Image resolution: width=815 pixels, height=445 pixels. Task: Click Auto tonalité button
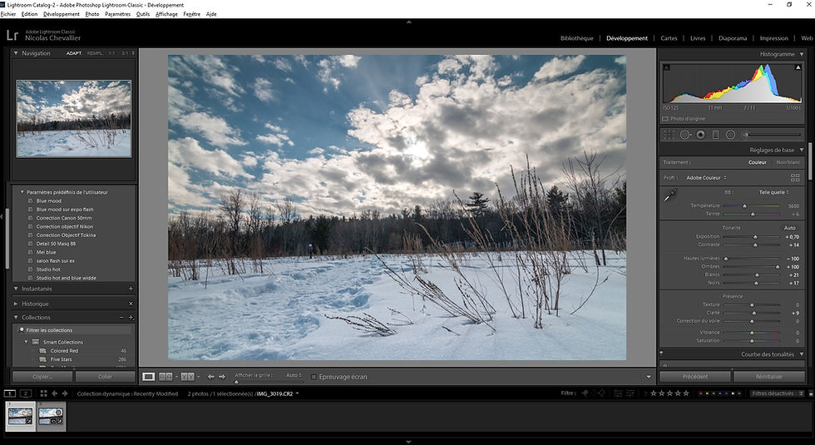tap(789, 228)
